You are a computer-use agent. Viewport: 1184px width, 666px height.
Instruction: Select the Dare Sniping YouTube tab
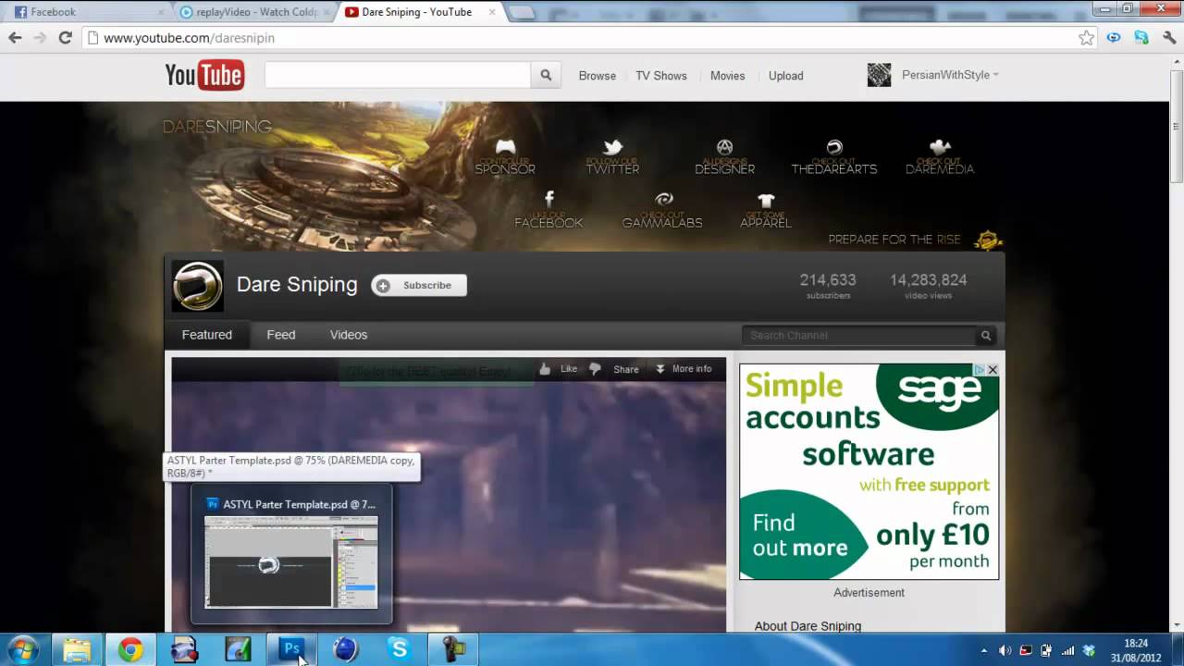[420, 12]
